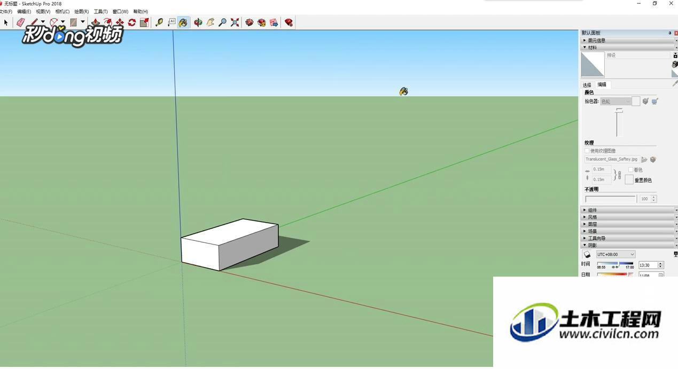
Task: Open the 绘图(R) menu
Action: click(82, 11)
